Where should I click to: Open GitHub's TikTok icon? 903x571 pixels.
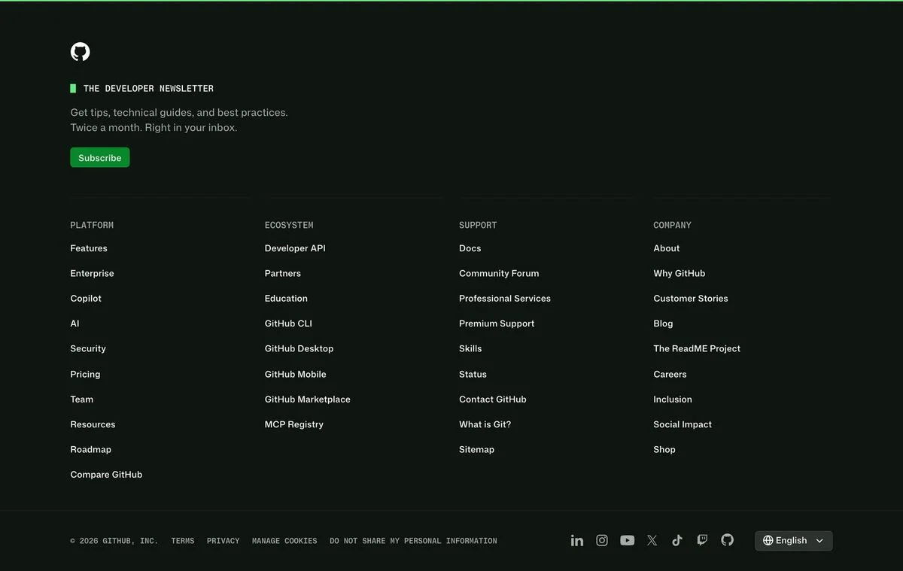[x=677, y=540]
